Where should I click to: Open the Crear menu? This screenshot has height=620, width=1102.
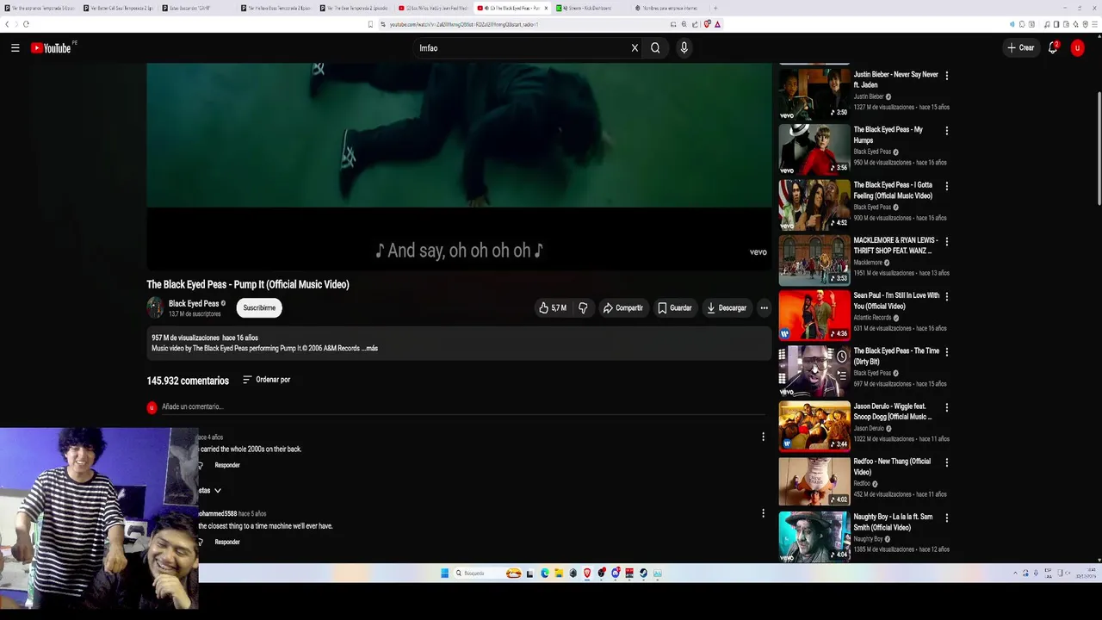(1020, 48)
